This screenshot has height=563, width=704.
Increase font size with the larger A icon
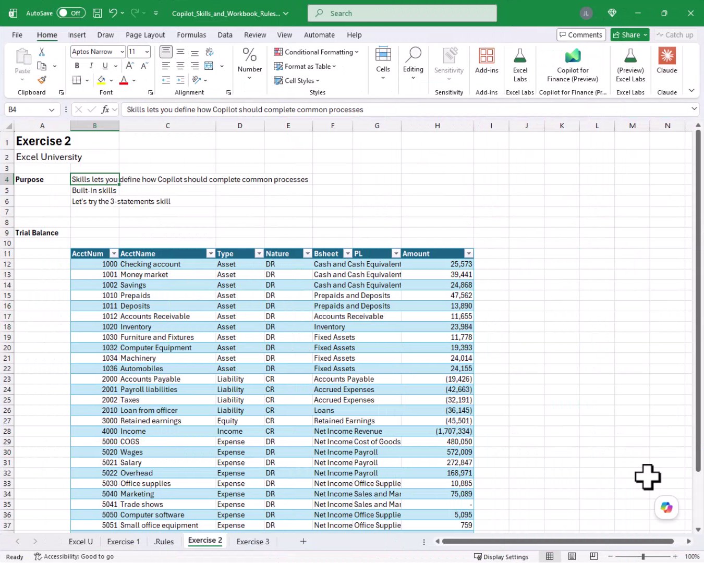130,66
